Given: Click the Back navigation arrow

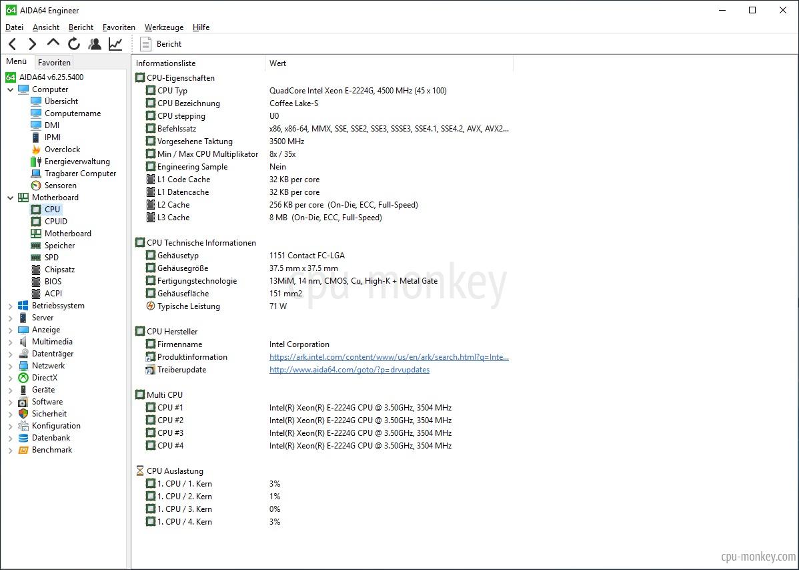Looking at the screenshot, I should (13, 44).
